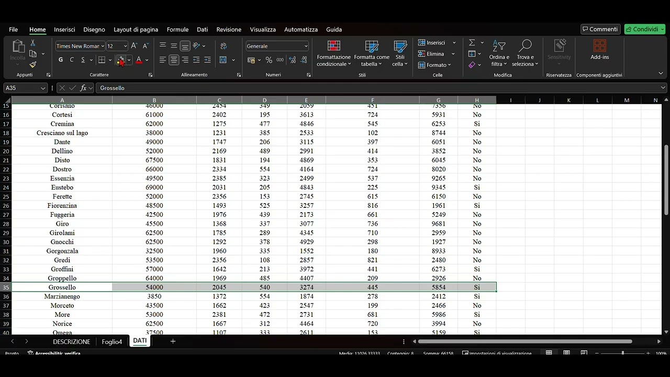Screen dimensions: 670x377
Task: Click the text orientation icon
Action: 197,46
